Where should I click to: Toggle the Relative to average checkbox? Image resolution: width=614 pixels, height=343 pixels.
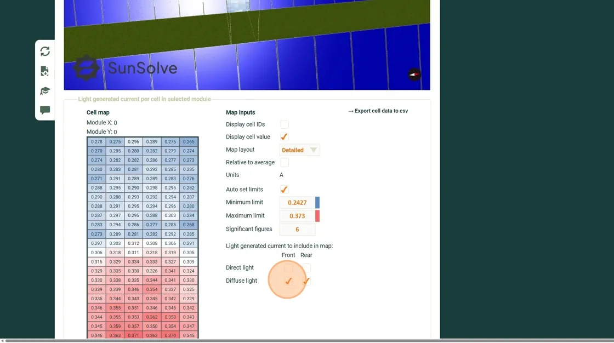[284, 163]
